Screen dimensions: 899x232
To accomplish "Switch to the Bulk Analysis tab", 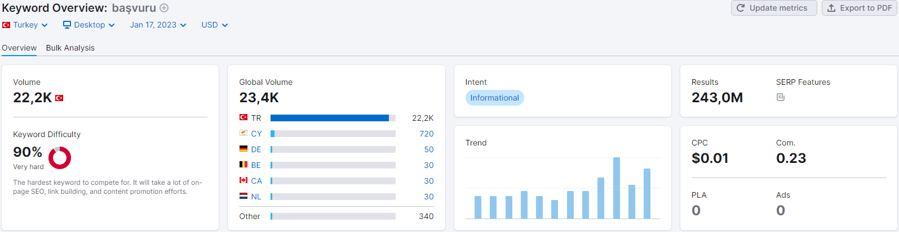I will click(x=70, y=48).
